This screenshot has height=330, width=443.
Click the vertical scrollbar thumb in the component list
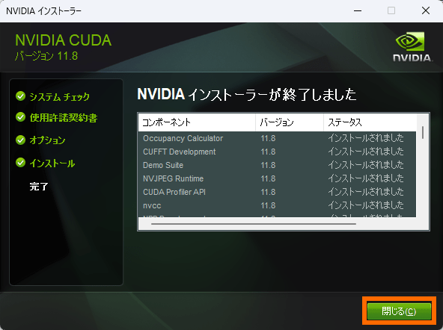(x=423, y=132)
